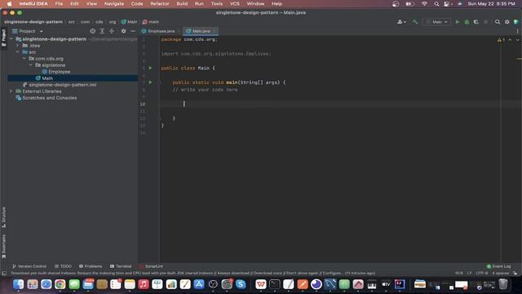Click UTF-8 encoding in status bar
Viewport: 522px width, 294px height.
point(482,273)
